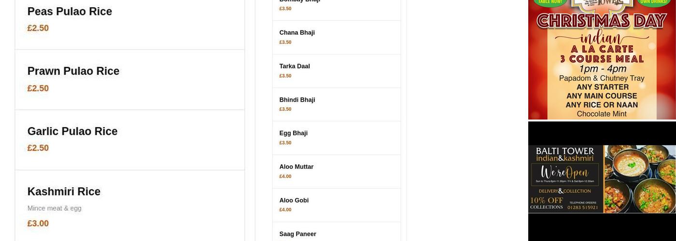676x241 pixels.
Task: Choose Garlic Pulao Rice from the menu
Action: pyautogui.click(x=72, y=132)
